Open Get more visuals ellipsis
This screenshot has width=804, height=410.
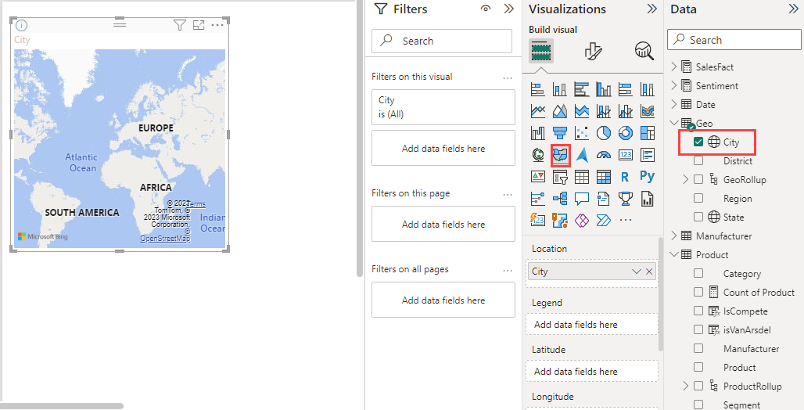pyautogui.click(x=626, y=220)
